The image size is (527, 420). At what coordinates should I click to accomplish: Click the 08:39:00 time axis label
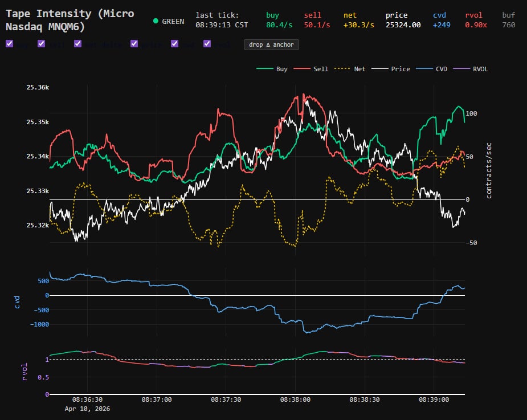point(434,399)
